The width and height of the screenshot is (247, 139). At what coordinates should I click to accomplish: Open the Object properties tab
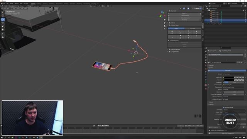(x=206, y=69)
